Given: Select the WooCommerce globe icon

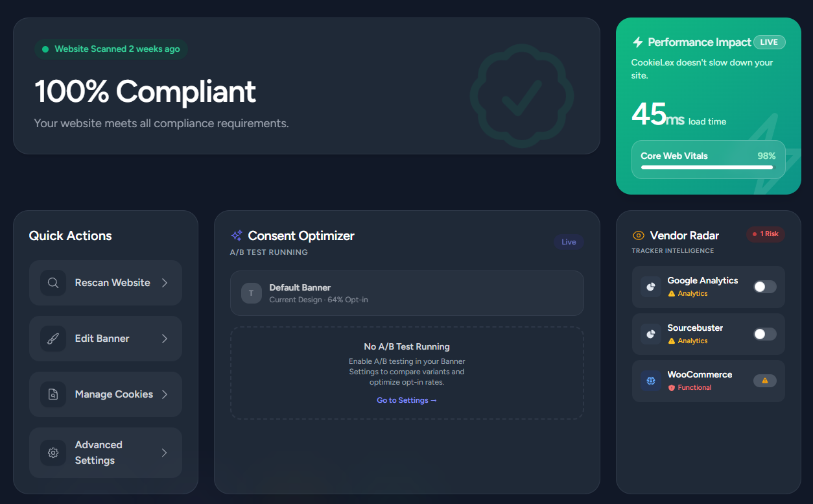Looking at the screenshot, I should [650, 381].
